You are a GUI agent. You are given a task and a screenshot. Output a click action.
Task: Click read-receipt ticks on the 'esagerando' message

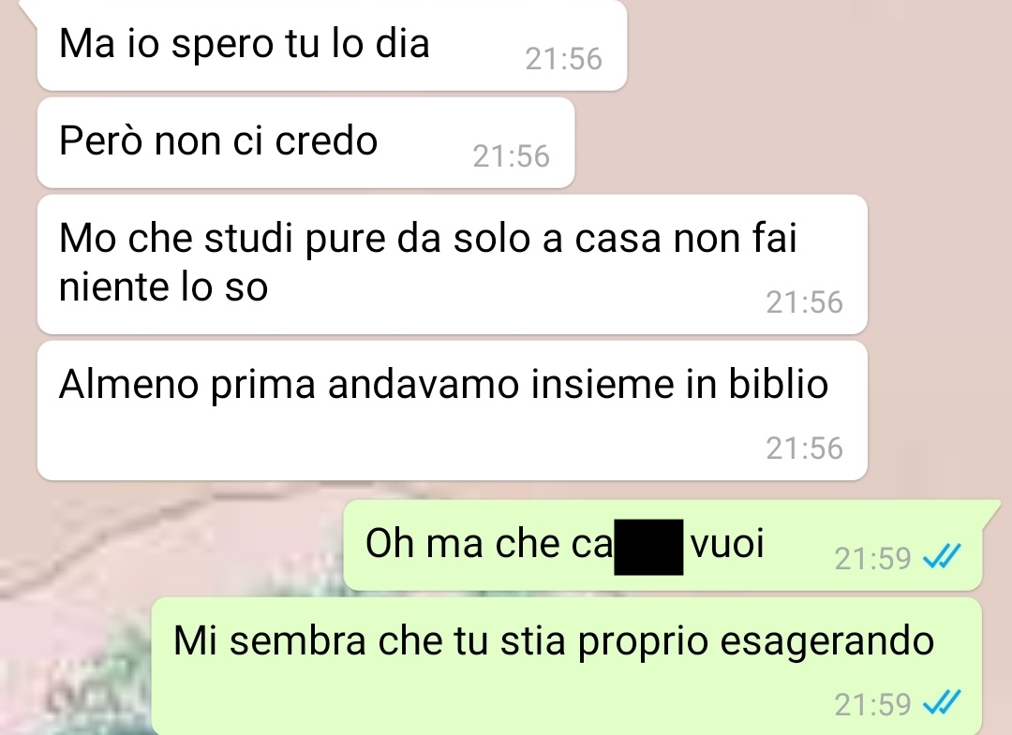[943, 703]
